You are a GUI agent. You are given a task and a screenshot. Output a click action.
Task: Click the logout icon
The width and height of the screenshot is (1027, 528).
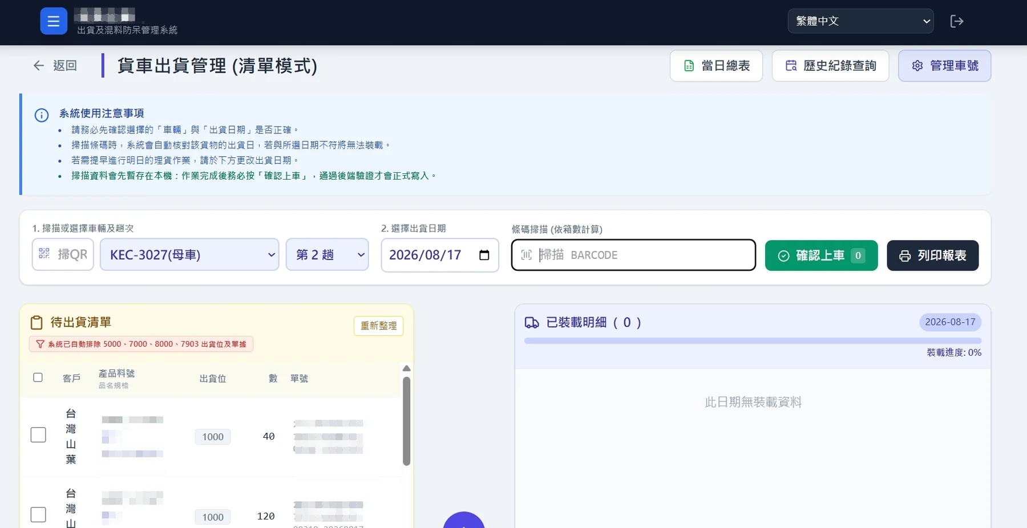pos(957,21)
